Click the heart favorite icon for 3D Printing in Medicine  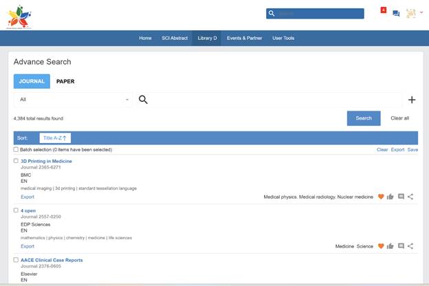coord(381,197)
